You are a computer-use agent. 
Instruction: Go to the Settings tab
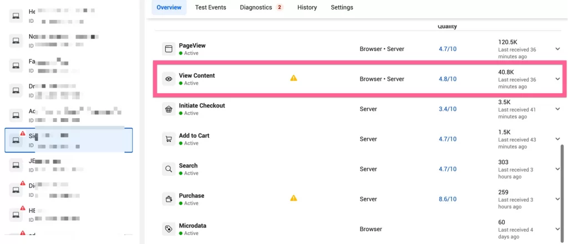342,7
